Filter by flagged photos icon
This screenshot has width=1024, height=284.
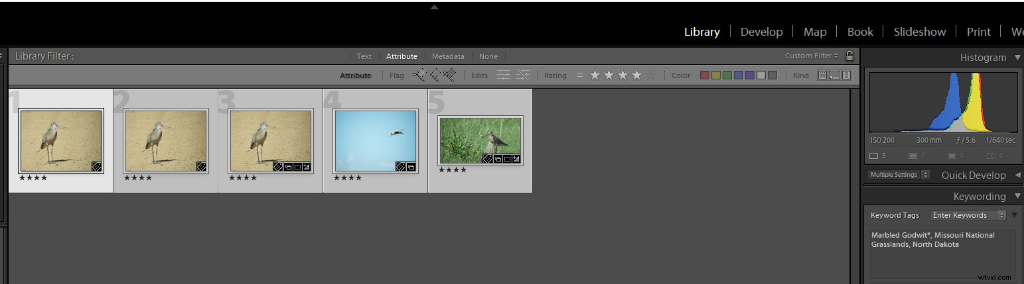point(419,75)
